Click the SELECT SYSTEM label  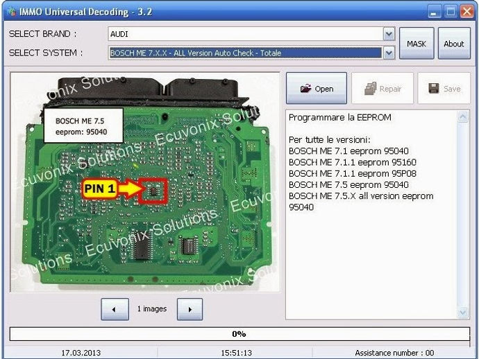[x=46, y=53]
